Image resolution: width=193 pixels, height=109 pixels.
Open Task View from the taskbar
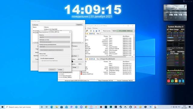tap(47, 107)
